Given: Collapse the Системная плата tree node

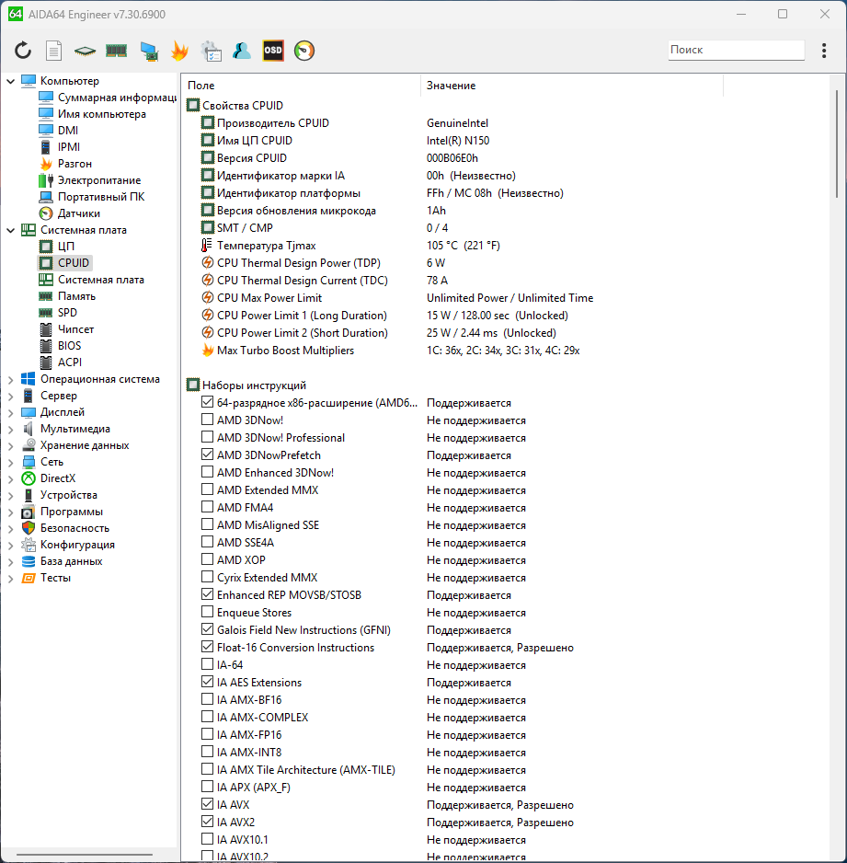Looking at the screenshot, I should coord(11,230).
